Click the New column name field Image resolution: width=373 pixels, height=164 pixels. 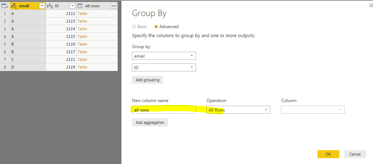pos(164,110)
